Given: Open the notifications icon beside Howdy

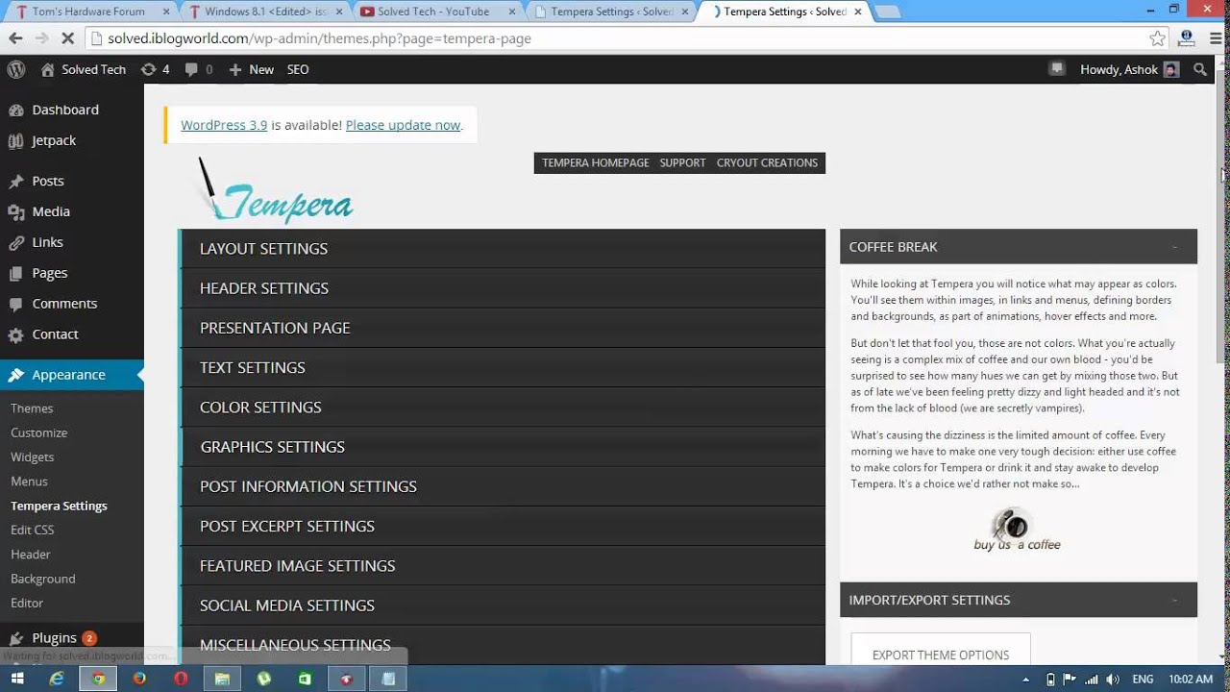Looking at the screenshot, I should (1057, 68).
